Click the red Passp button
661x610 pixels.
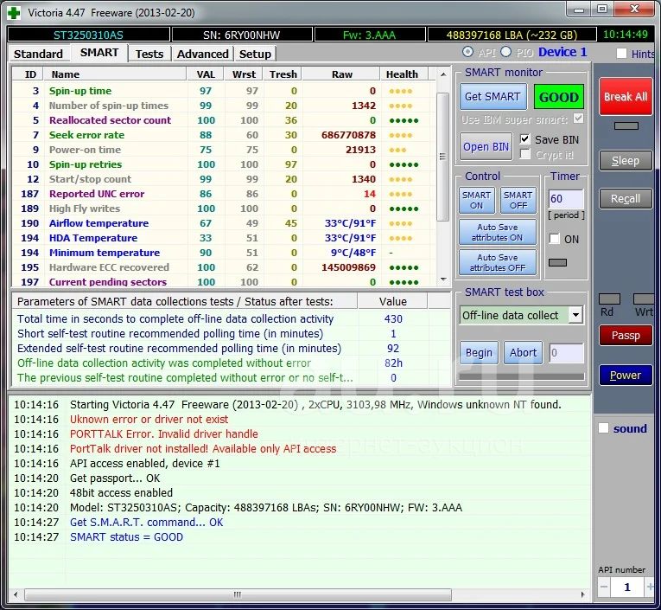(626, 335)
